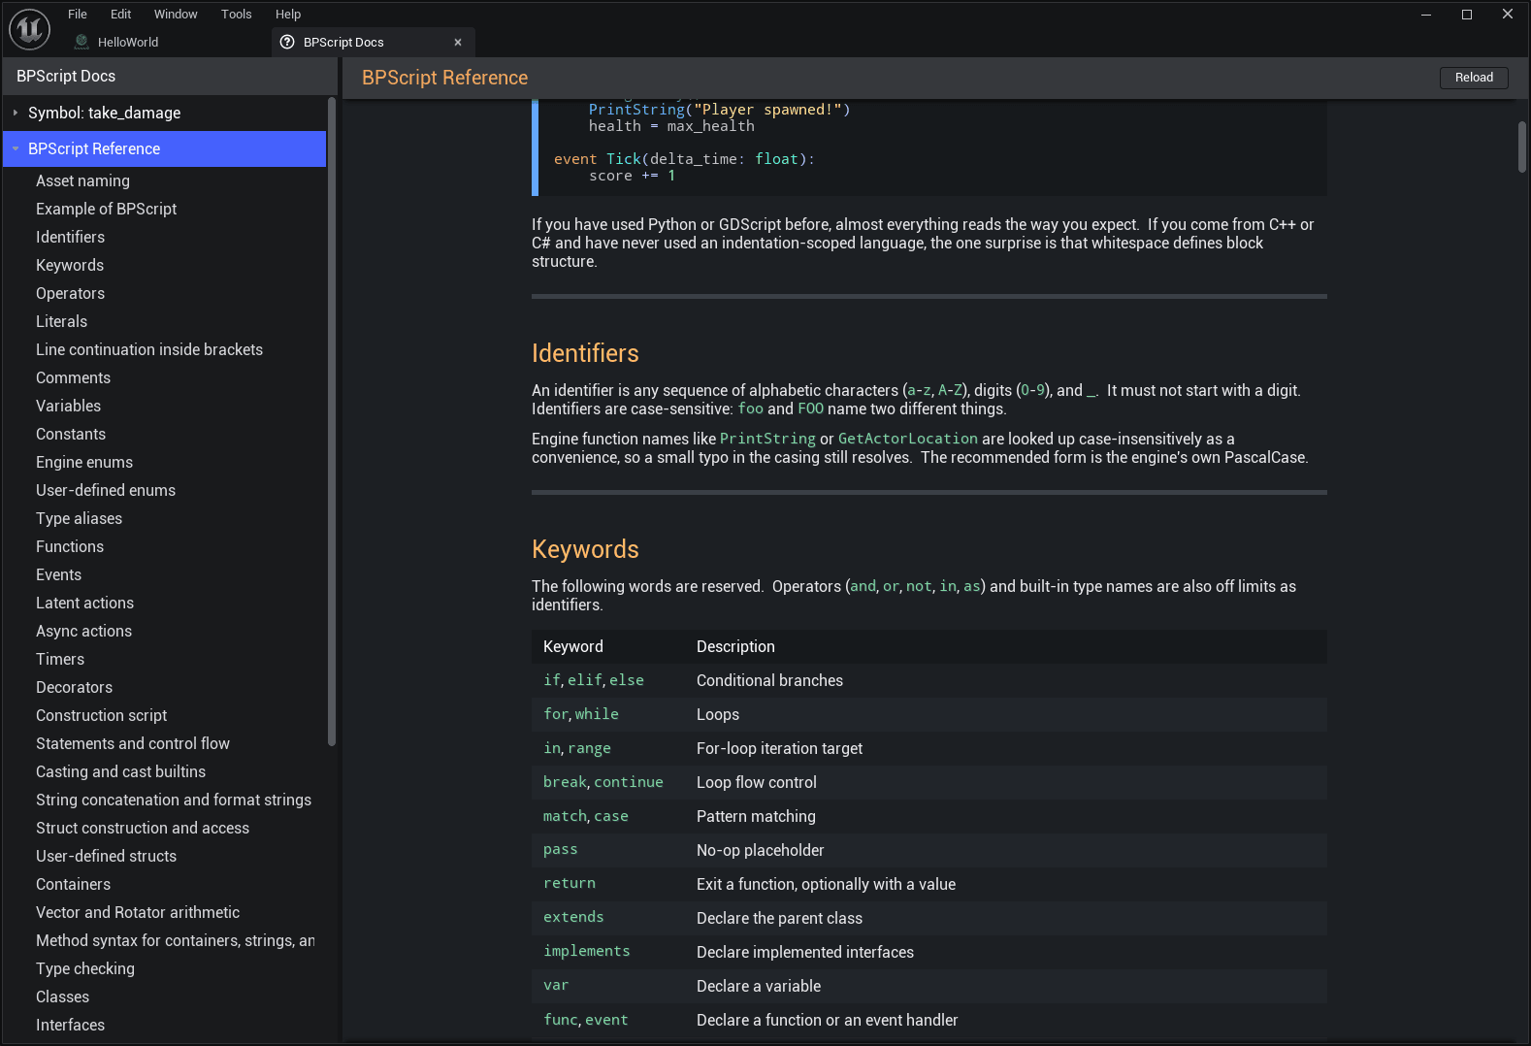1531x1046 pixels.
Task: Open the Latent actions topic
Action: [x=84, y=603]
